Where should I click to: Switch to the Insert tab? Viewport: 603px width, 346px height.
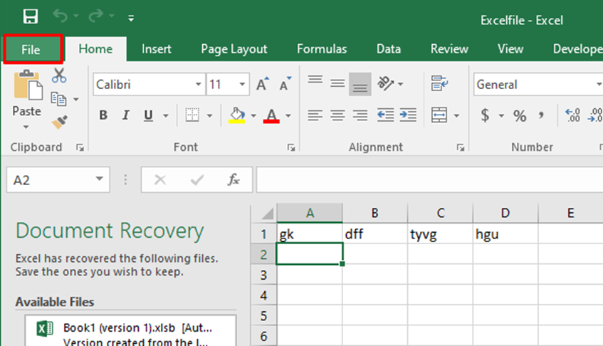156,49
